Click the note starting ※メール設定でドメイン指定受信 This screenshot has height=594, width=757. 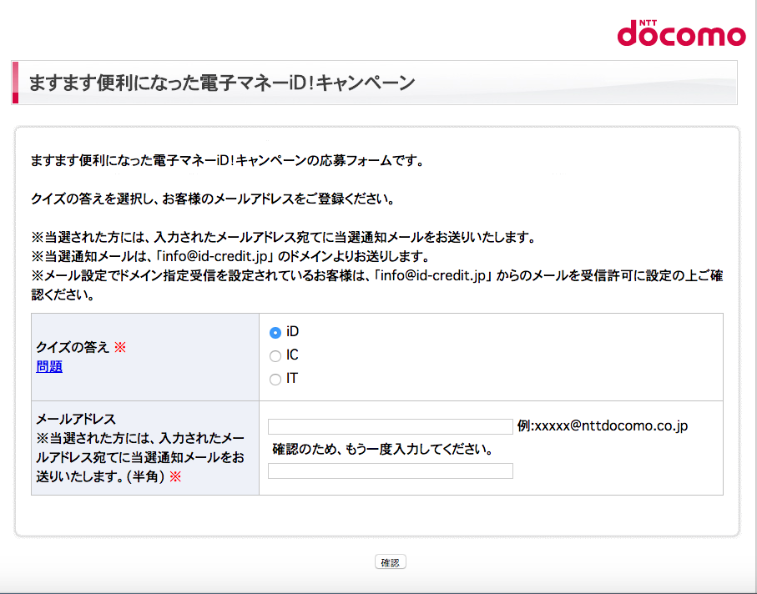point(377,285)
